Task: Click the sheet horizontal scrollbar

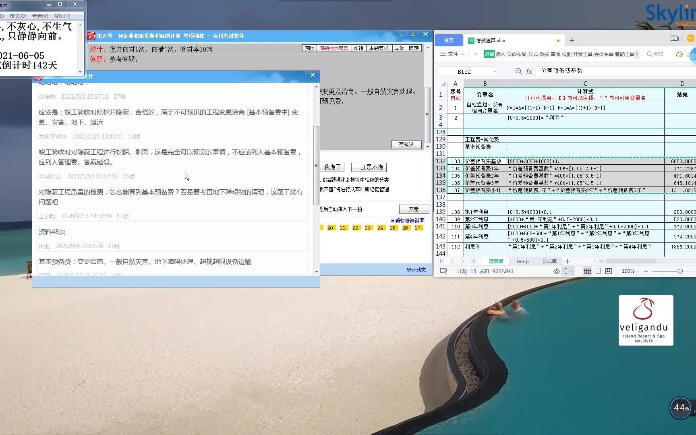Action: pos(631,261)
